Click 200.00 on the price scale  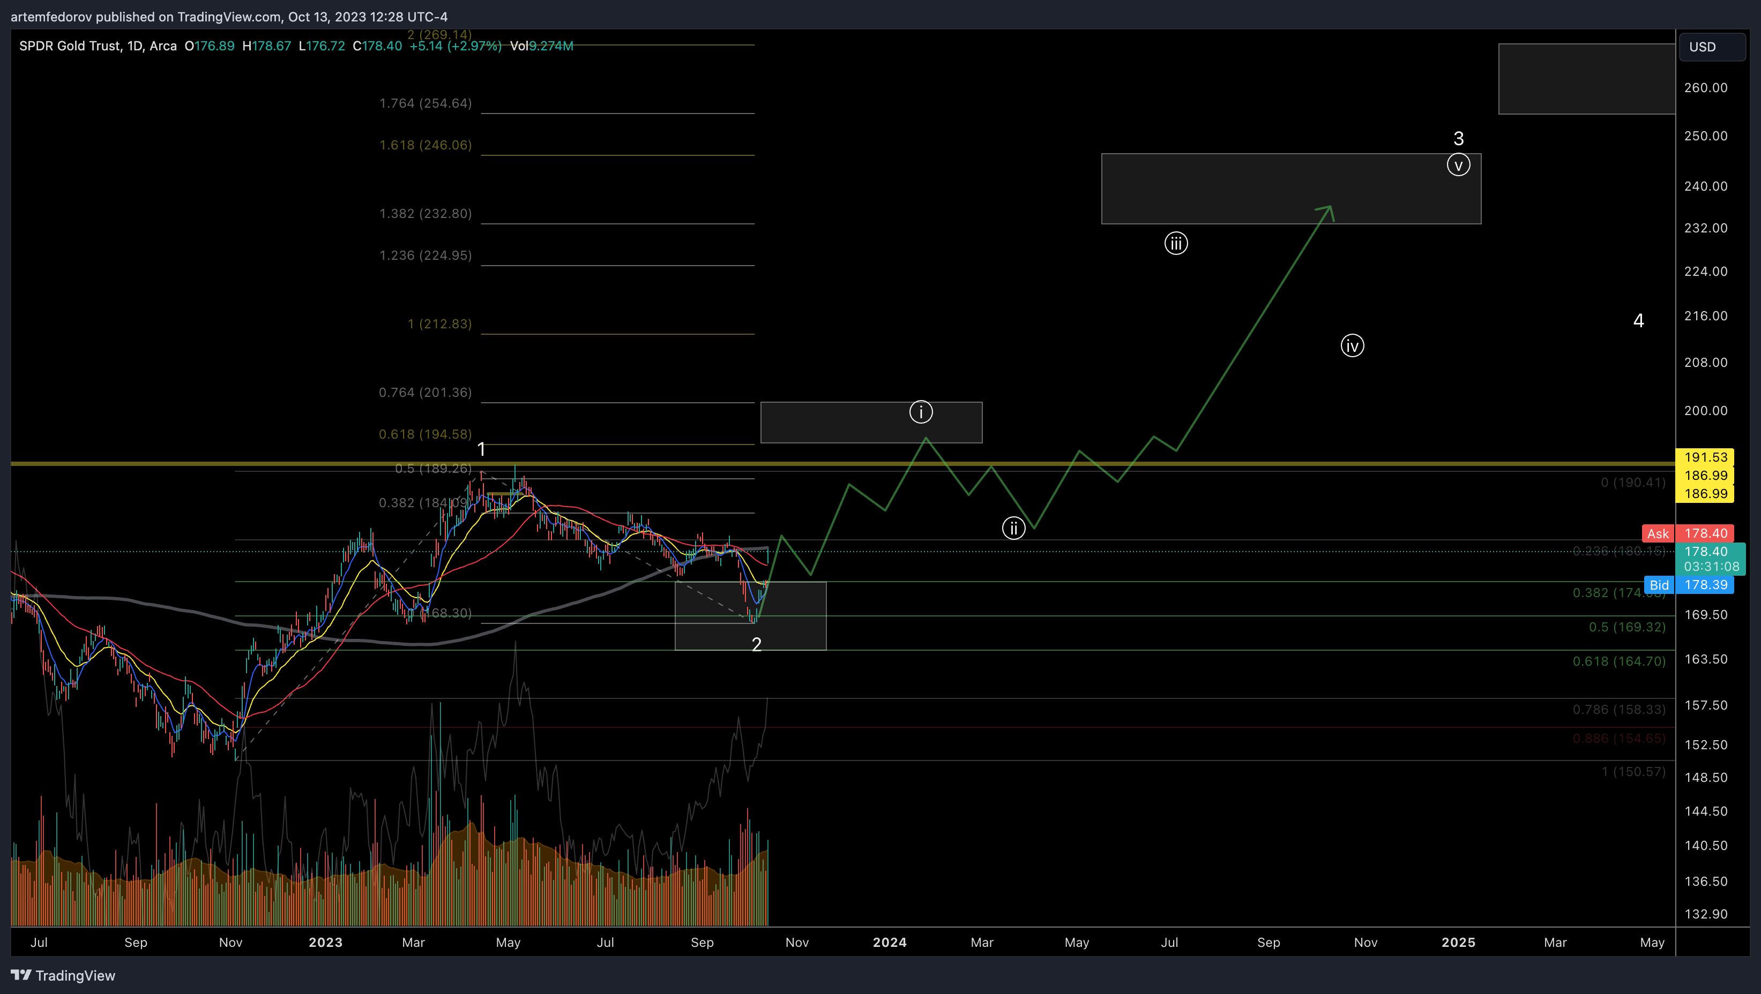[x=1706, y=411]
